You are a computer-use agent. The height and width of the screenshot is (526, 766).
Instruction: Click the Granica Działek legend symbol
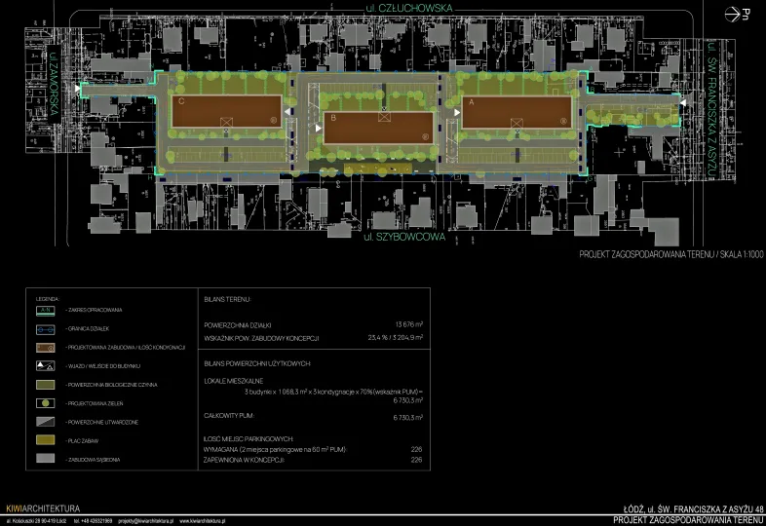coord(45,328)
